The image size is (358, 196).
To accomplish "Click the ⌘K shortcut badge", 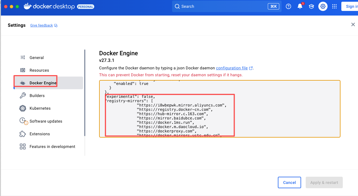I will pos(273,6).
